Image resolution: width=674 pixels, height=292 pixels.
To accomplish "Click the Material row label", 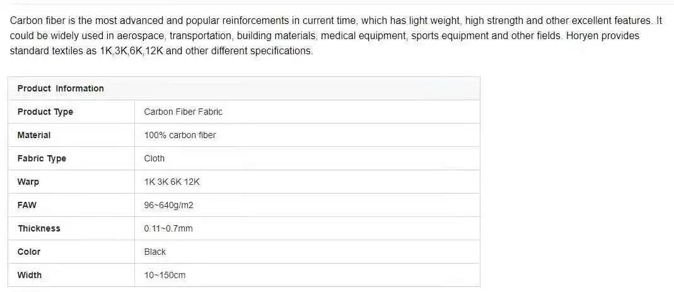I will point(34,135).
